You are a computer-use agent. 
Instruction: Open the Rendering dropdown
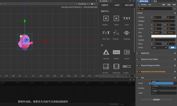click(x=83, y=4)
